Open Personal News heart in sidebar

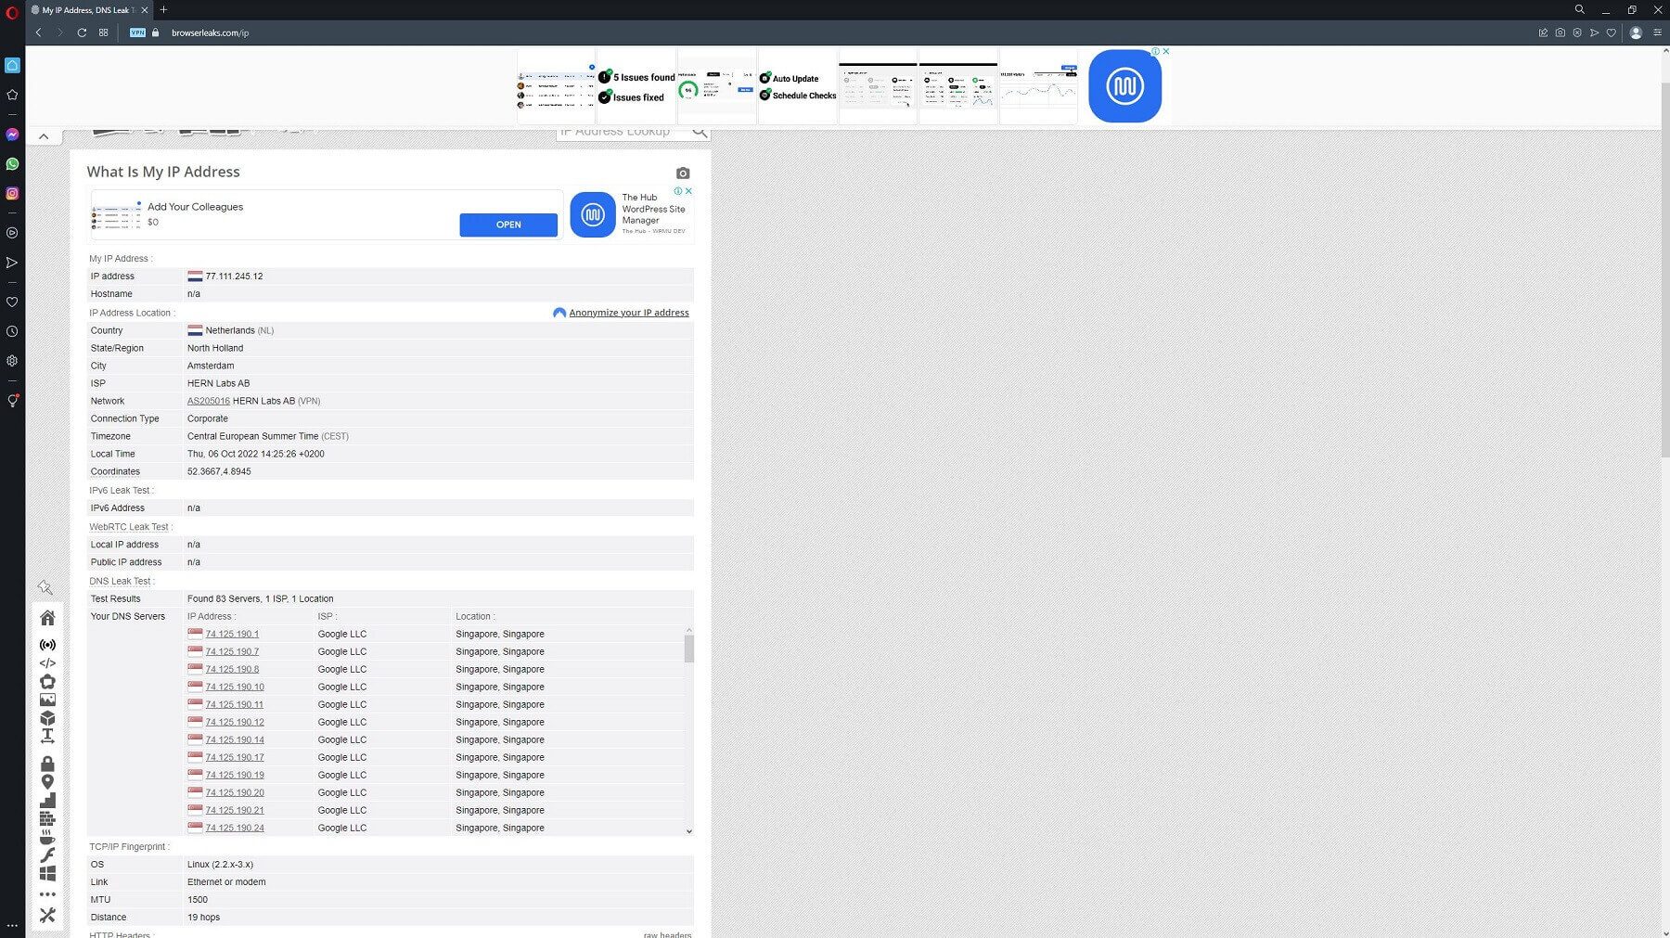click(12, 302)
